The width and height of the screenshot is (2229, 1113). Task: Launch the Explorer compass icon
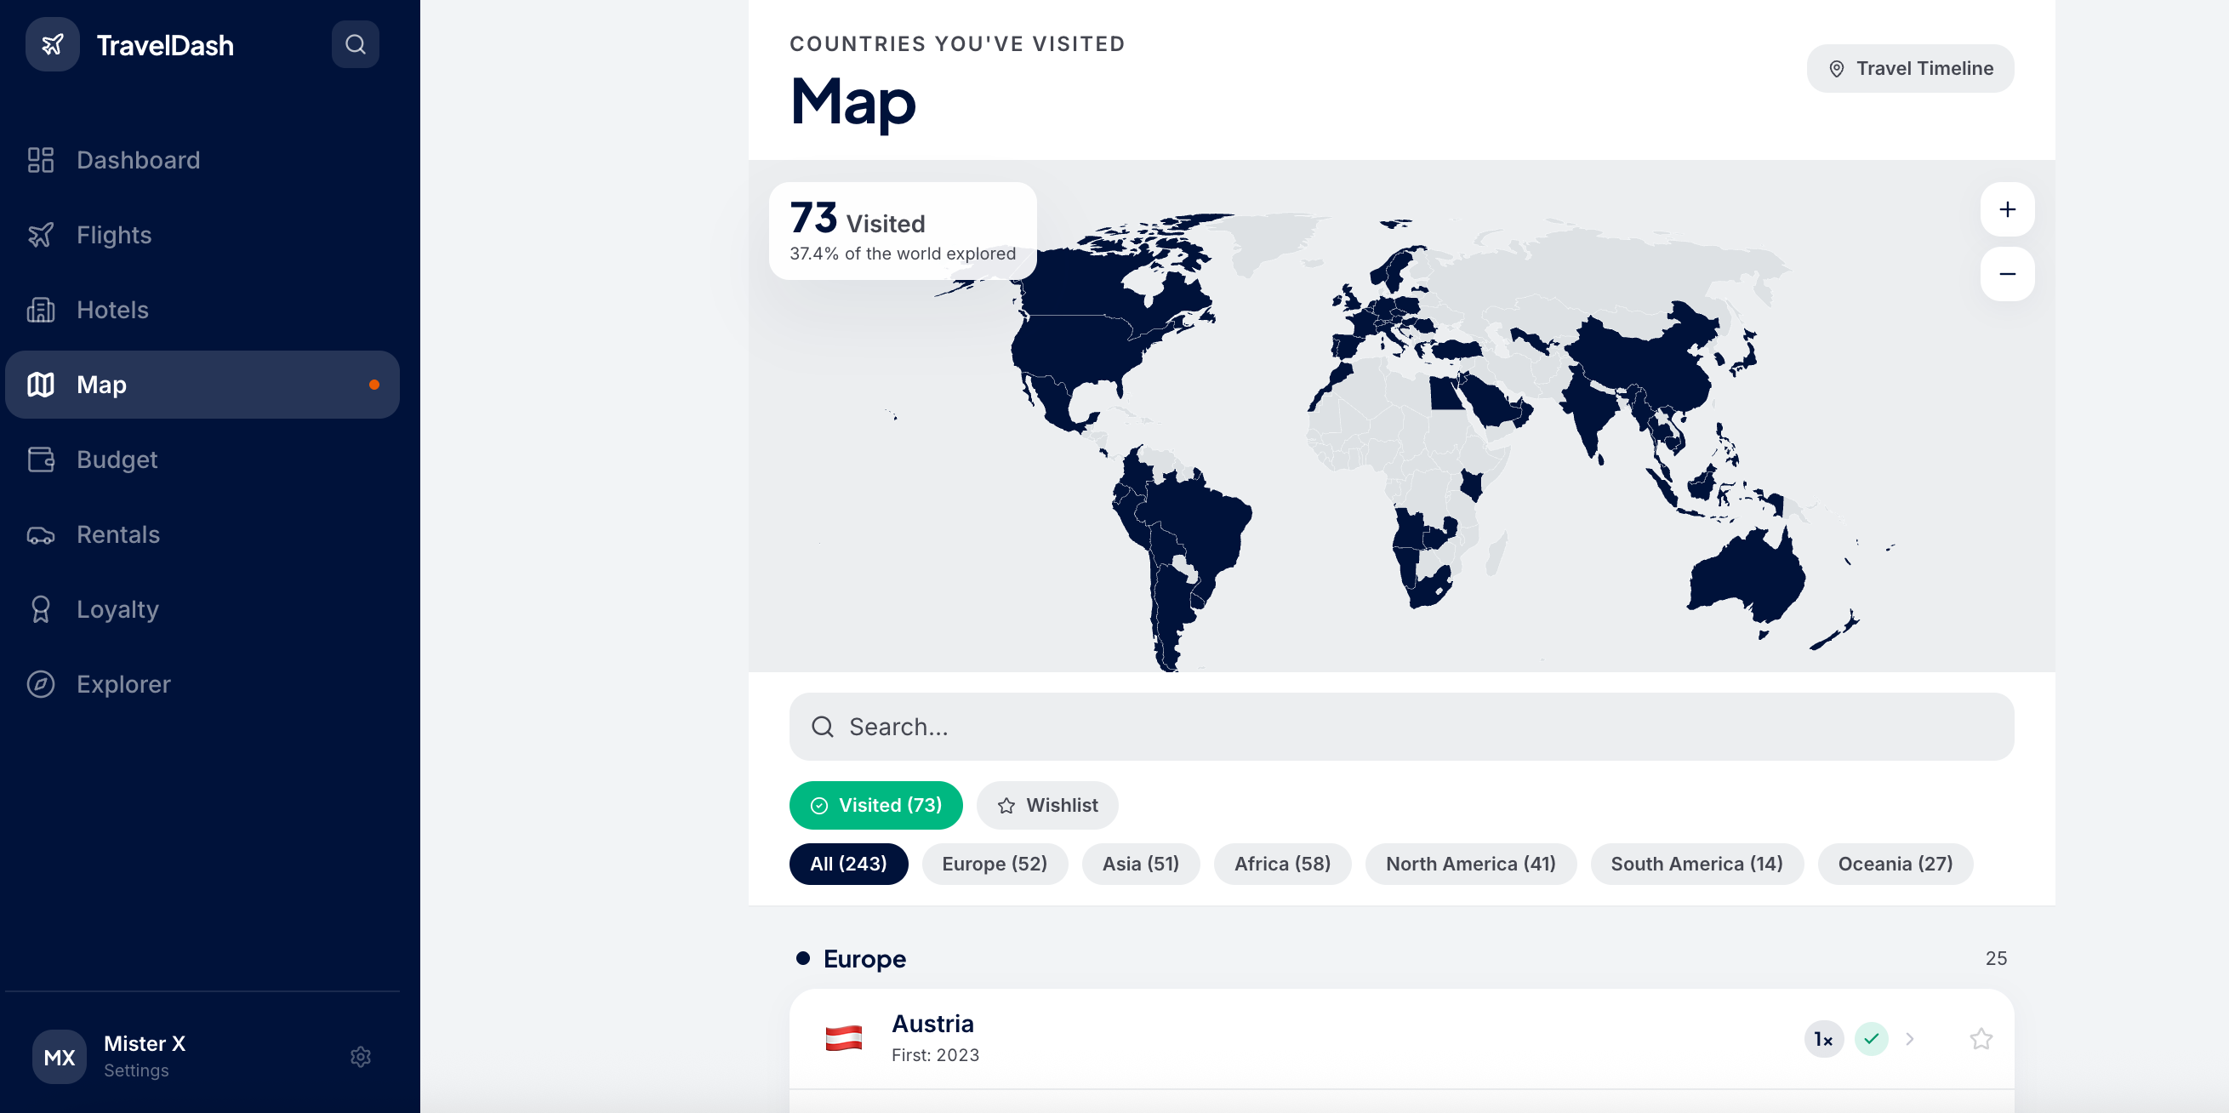tap(41, 684)
